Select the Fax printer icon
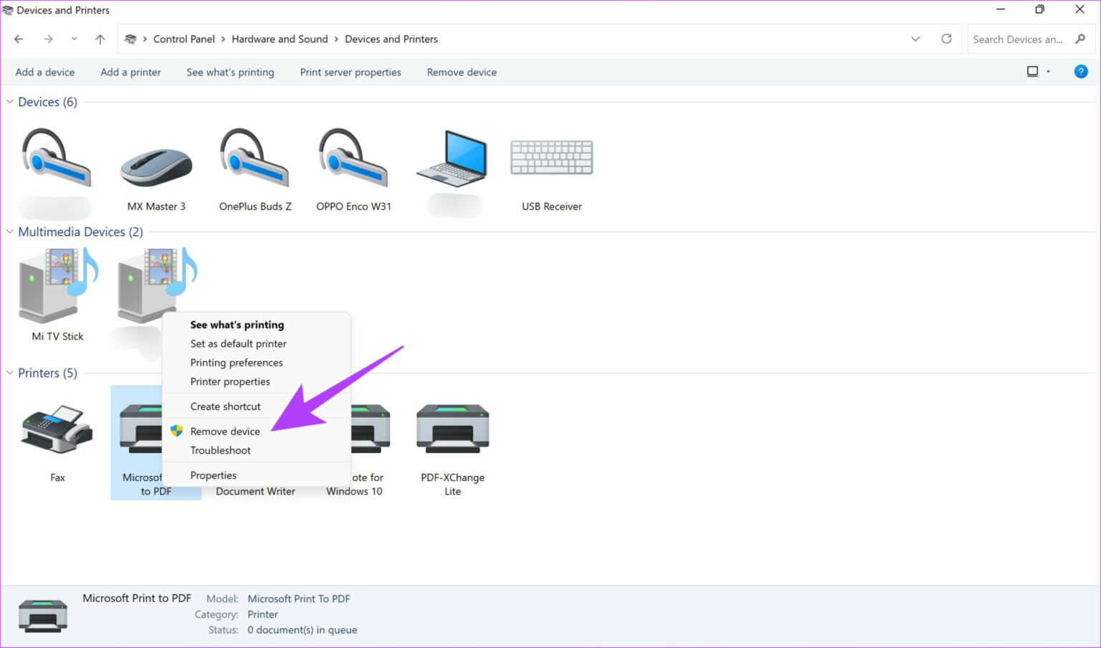 coord(57,429)
